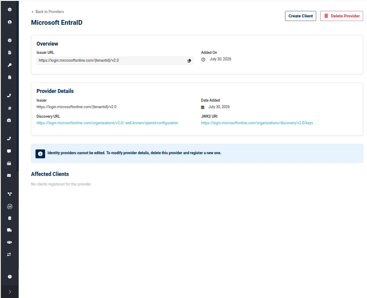Click the Create Client button

tap(301, 16)
